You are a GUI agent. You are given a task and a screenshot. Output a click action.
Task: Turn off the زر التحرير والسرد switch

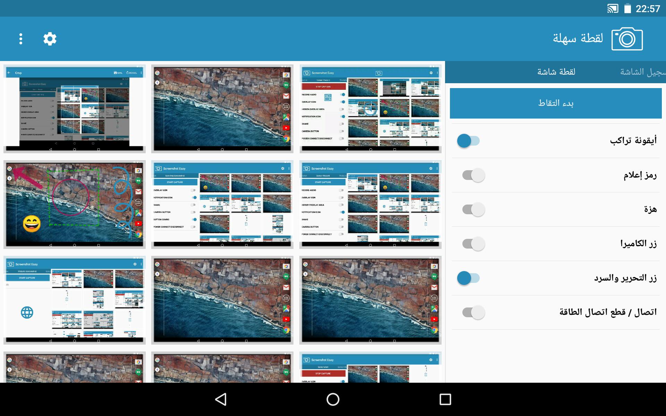tap(468, 278)
